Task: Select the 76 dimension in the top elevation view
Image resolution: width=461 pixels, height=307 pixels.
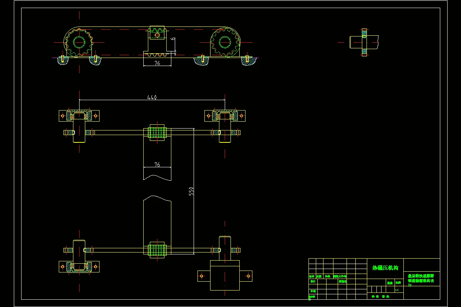Action: [x=157, y=63]
